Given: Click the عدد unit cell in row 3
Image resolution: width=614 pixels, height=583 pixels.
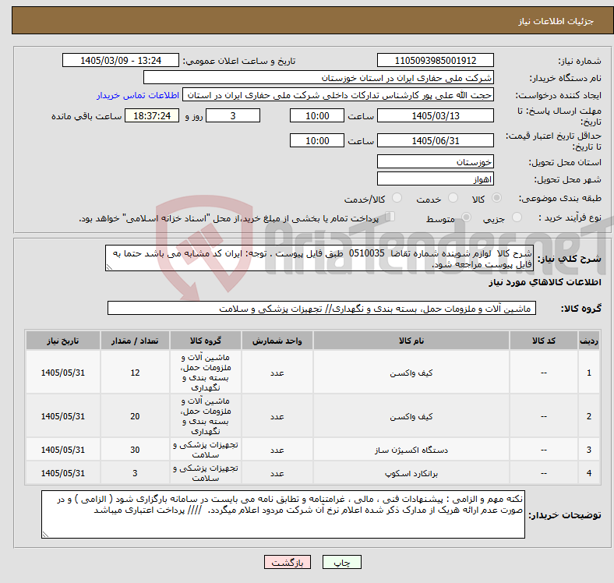Looking at the screenshot, I should (x=277, y=450).
